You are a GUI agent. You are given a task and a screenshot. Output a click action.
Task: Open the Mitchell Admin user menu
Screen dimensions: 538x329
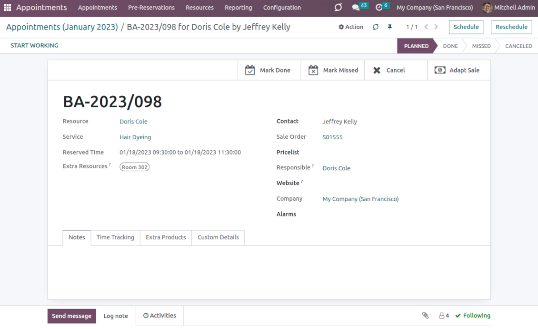508,8
